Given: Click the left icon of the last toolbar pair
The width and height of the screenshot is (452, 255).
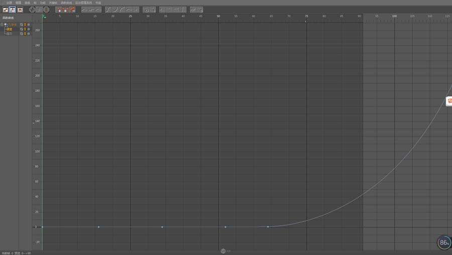Looking at the screenshot, I should (193, 10).
